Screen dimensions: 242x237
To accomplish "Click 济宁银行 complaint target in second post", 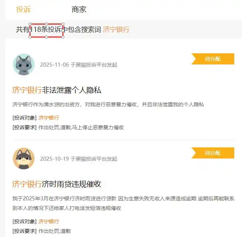I will (48, 221).
